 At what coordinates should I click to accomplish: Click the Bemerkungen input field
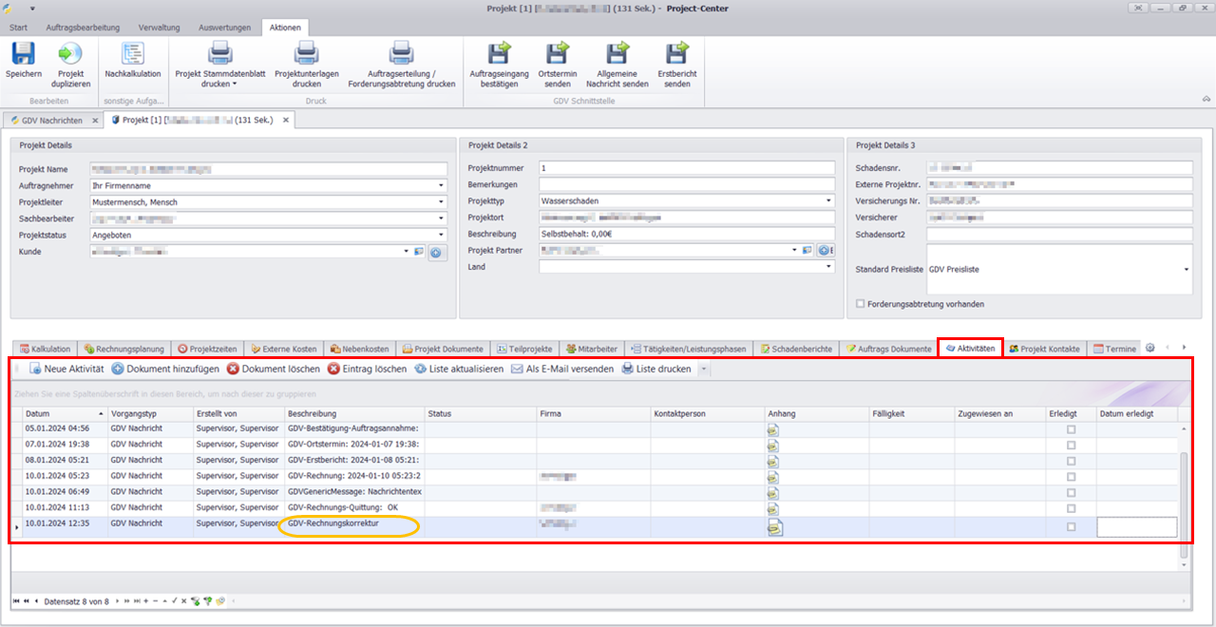[686, 184]
